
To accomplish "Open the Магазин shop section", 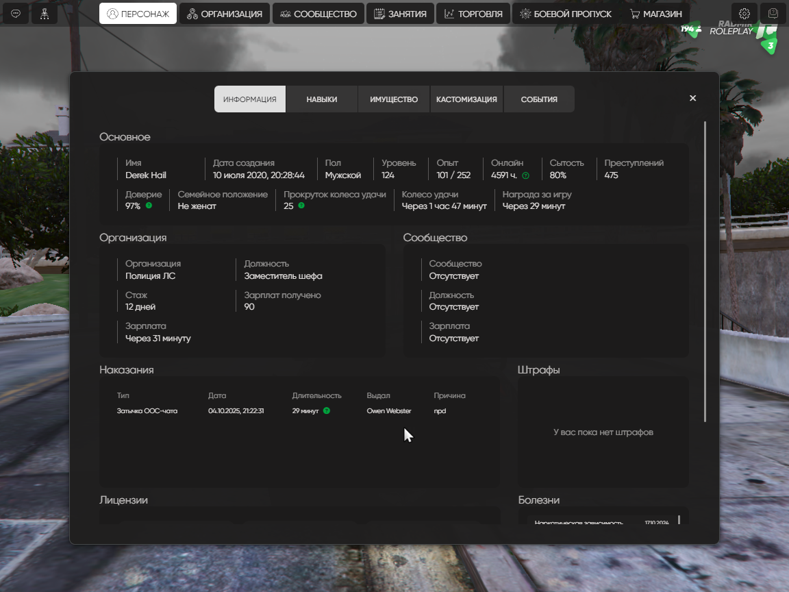I will [655, 14].
